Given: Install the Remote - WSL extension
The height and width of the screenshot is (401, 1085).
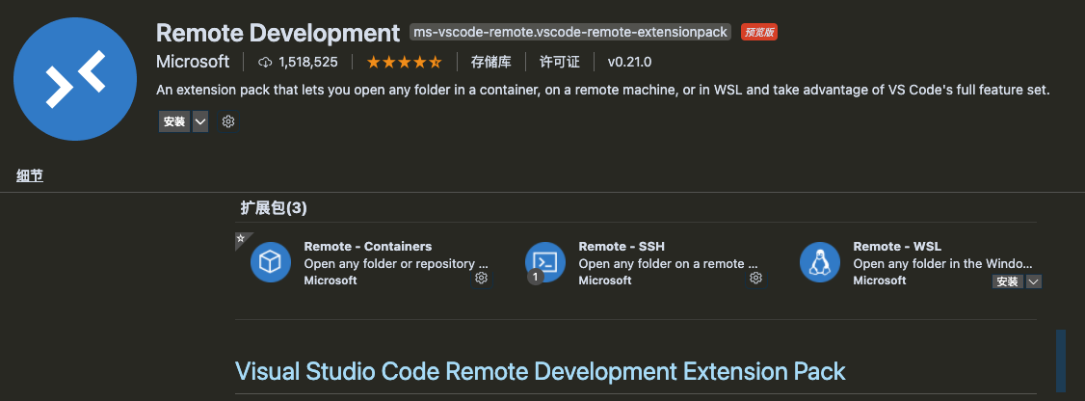Looking at the screenshot, I should pos(1008,281).
